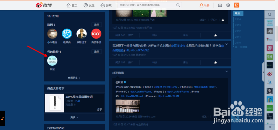Open 康斯坦丁 avatar

tap(81, 34)
